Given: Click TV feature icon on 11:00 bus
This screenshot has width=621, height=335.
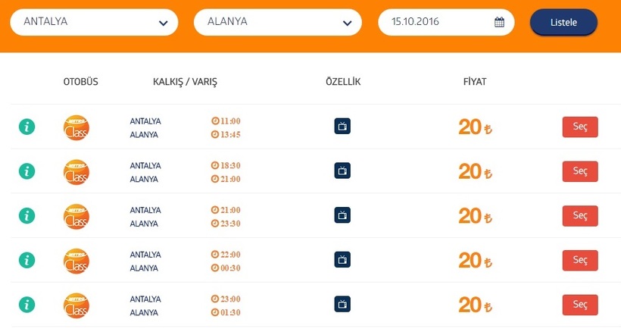Looking at the screenshot, I should pyautogui.click(x=342, y=127).
